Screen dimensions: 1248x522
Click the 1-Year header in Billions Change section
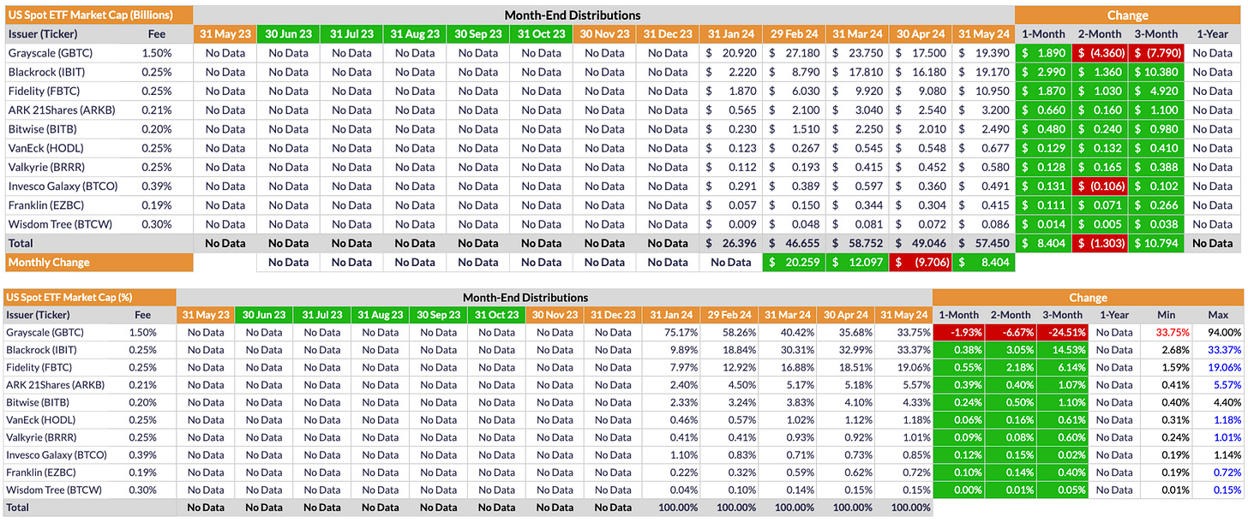click(1213, 34)
